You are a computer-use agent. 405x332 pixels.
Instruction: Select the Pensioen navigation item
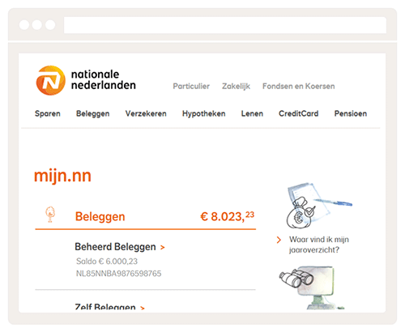point(351,113)
